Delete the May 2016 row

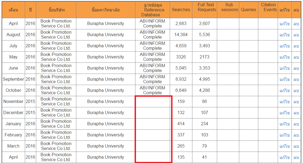[296, 57]
